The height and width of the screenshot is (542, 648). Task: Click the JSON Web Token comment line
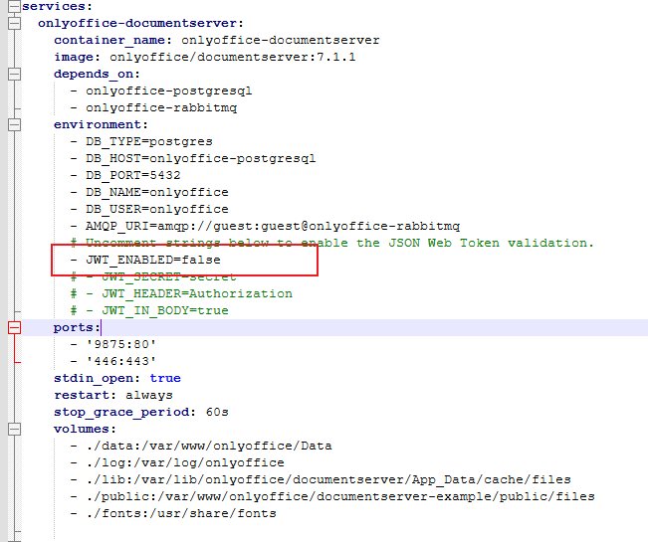click(x=332, y=243)
